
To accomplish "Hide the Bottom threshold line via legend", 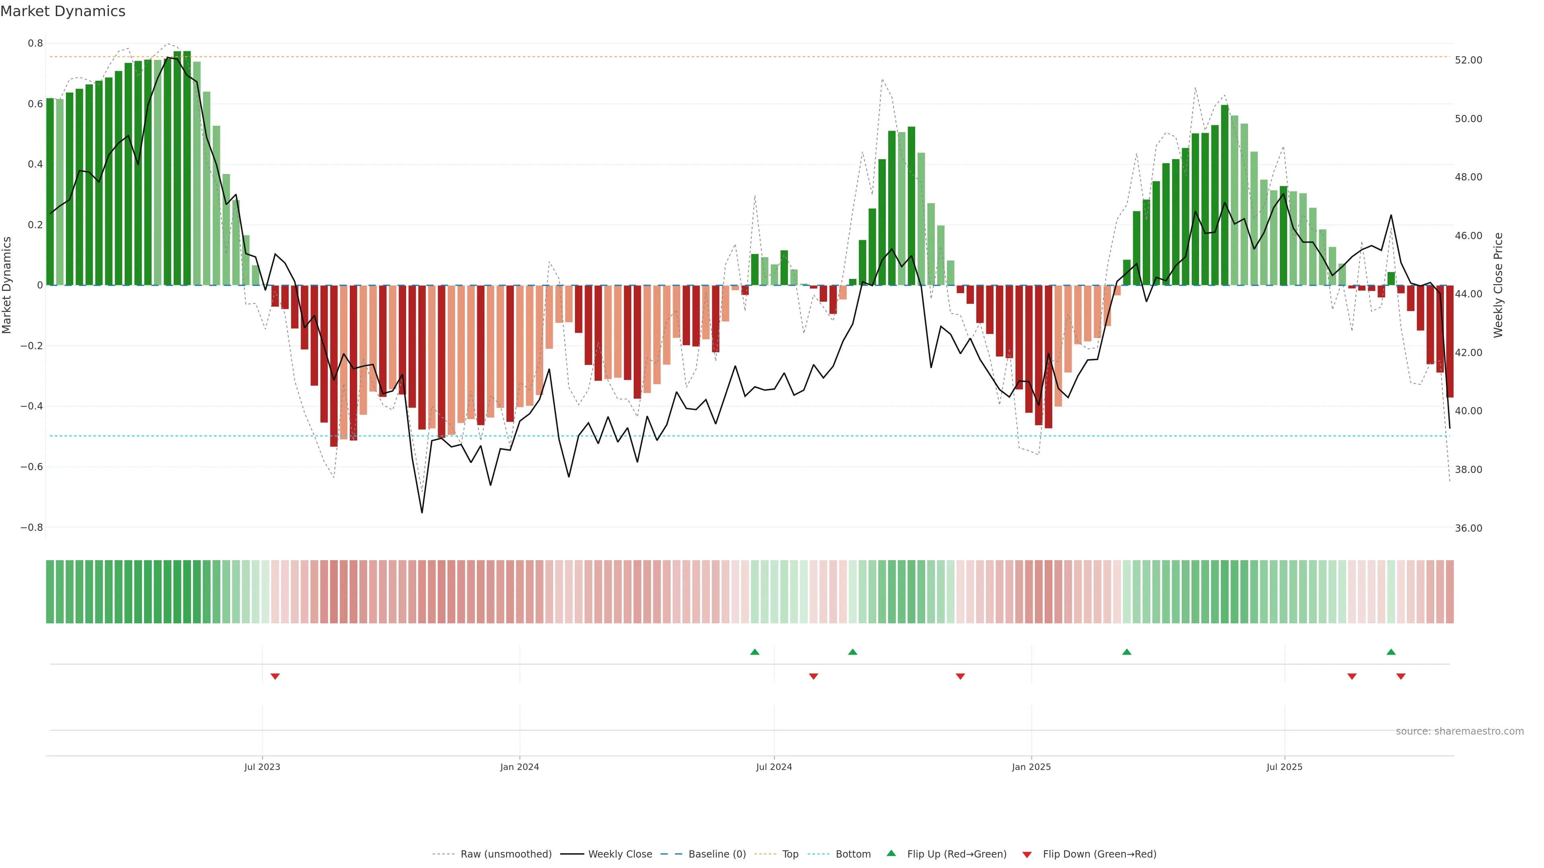I will (x=853, y=854).
